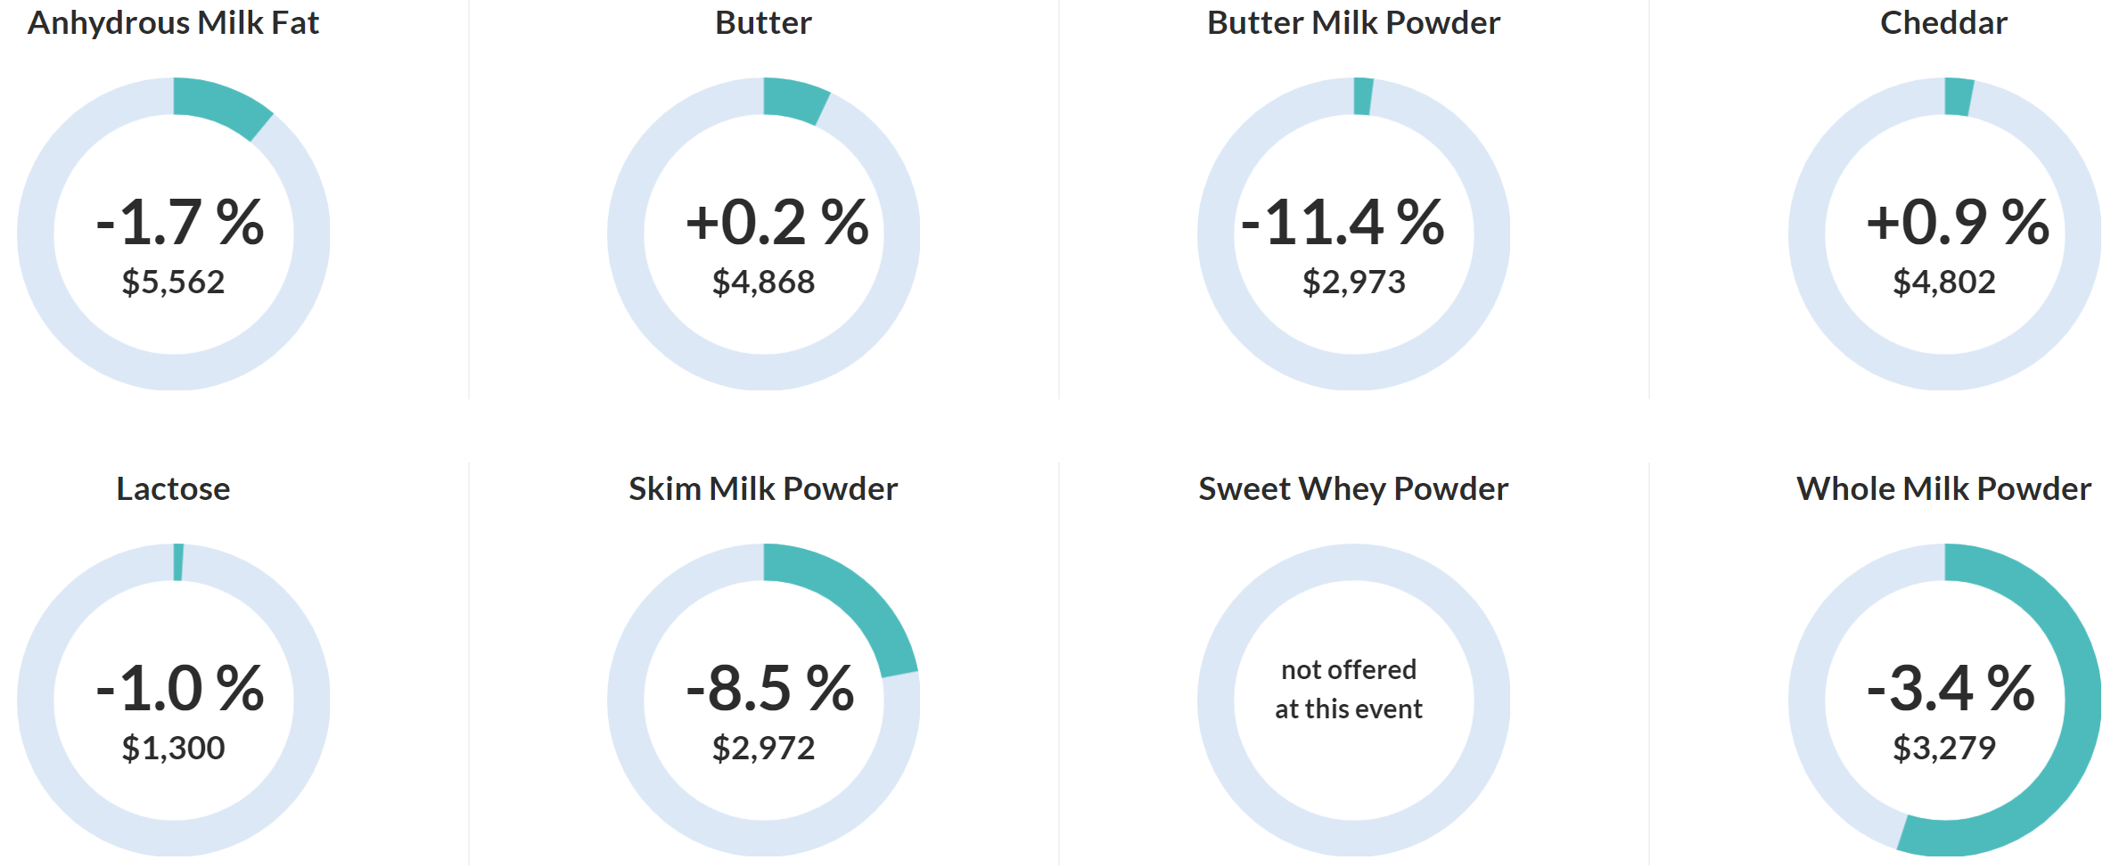This screenshot has width=2119, height=868.
Task: Open the Lactose heading
Action: coord(173,488)
